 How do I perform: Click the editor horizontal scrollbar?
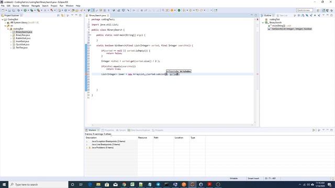[x=172, y=125]
